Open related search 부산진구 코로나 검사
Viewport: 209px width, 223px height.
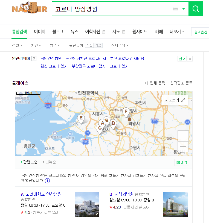point(89,66)
